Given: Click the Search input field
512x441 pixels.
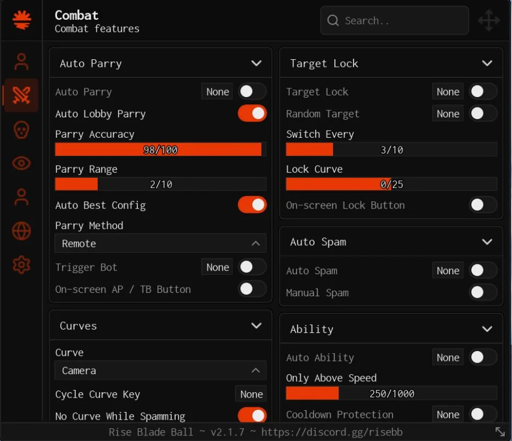Looking at the screenshot, I should (x=395, y=20).
